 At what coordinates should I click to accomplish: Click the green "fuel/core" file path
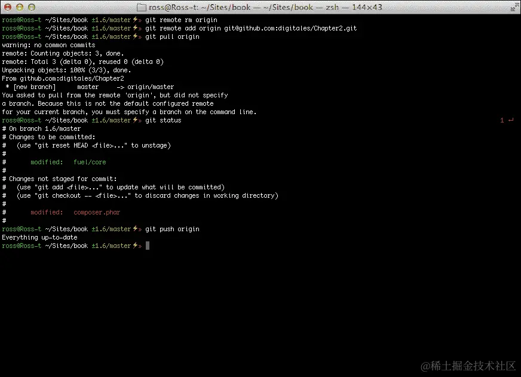(x=90, y=162)
